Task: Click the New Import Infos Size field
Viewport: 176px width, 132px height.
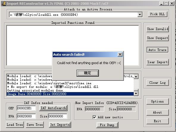Action: [126, 109]
